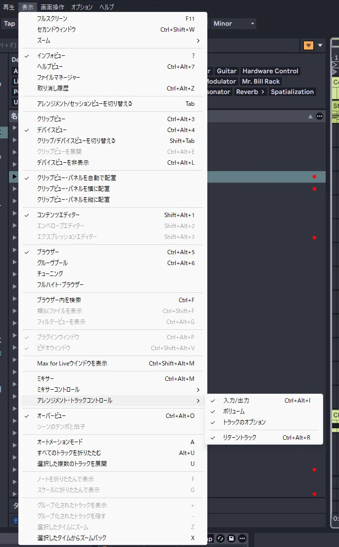Uncheck リターントラック in the submenu
This screenshot has width=339, height=547.
tap(264, 438)
